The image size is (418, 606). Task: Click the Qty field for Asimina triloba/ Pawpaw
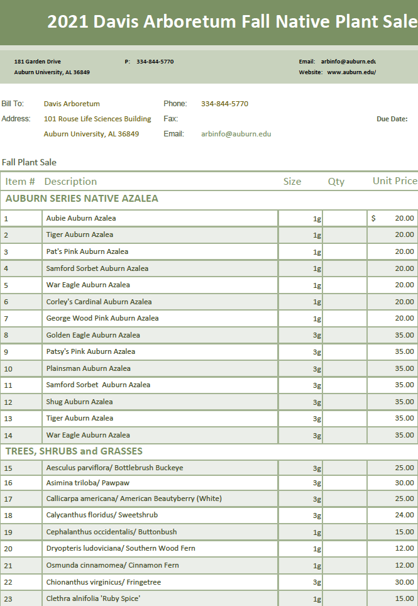344,483
